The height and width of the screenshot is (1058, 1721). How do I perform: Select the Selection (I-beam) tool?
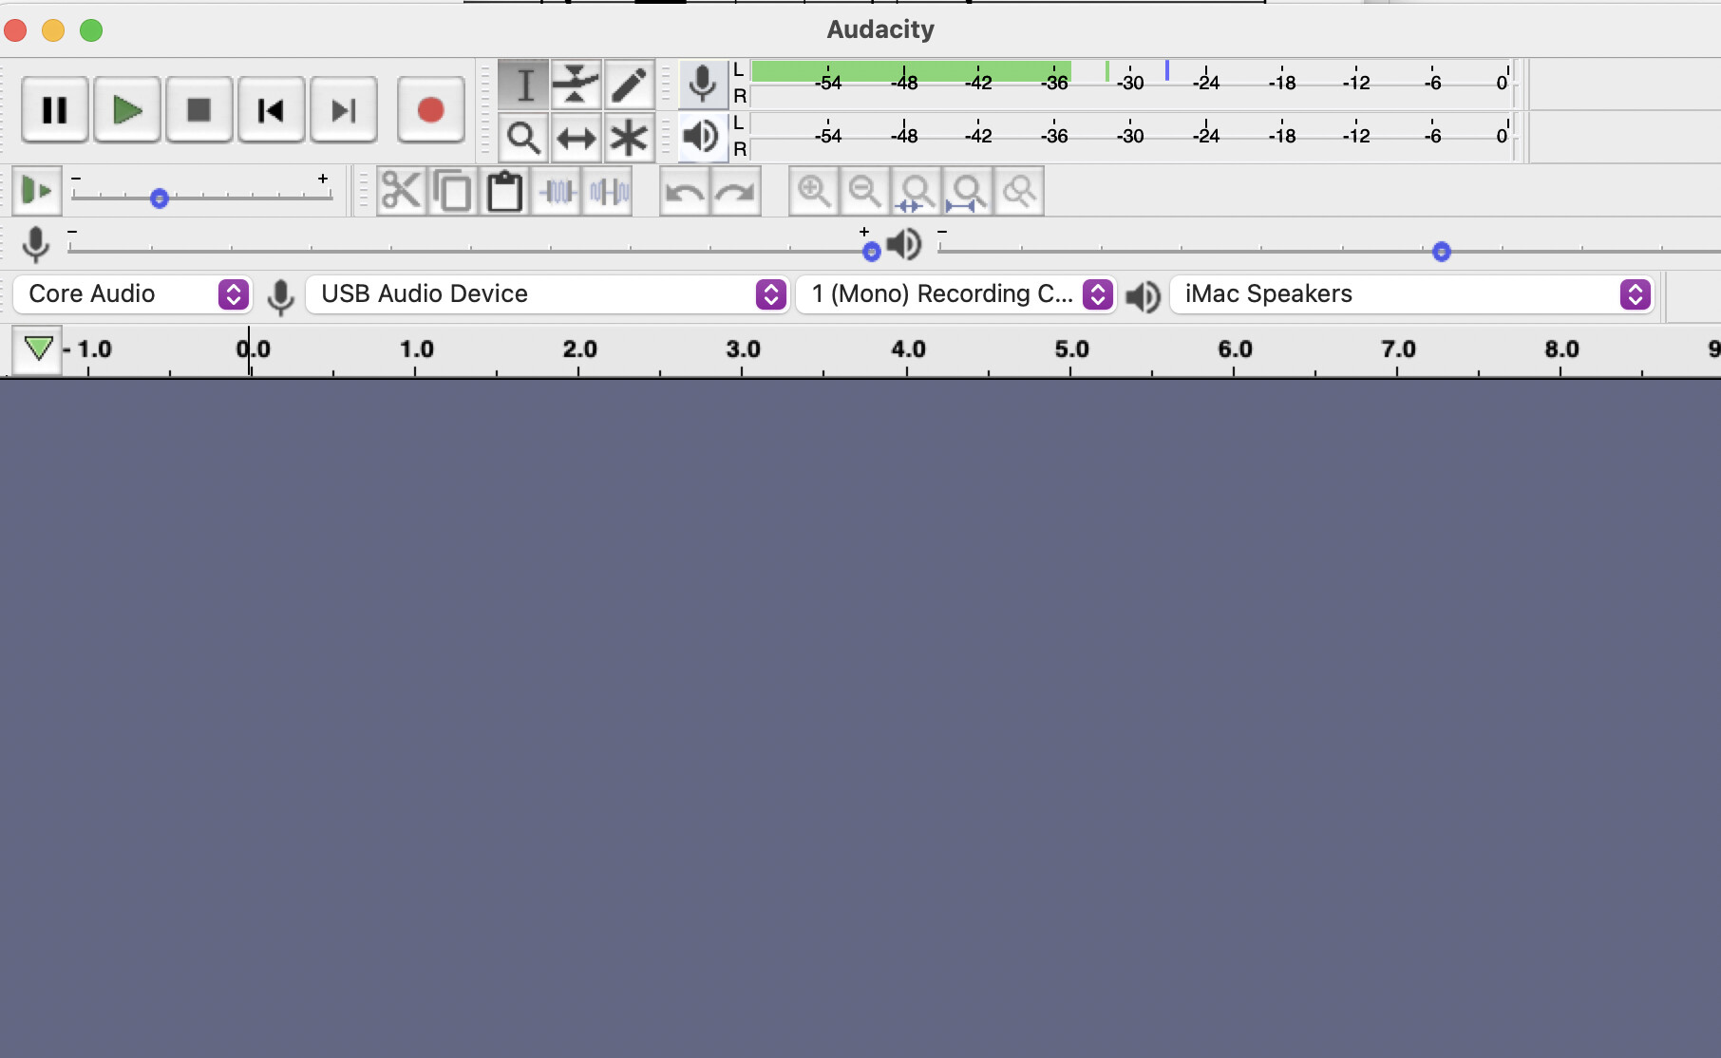tap(523, 85)
